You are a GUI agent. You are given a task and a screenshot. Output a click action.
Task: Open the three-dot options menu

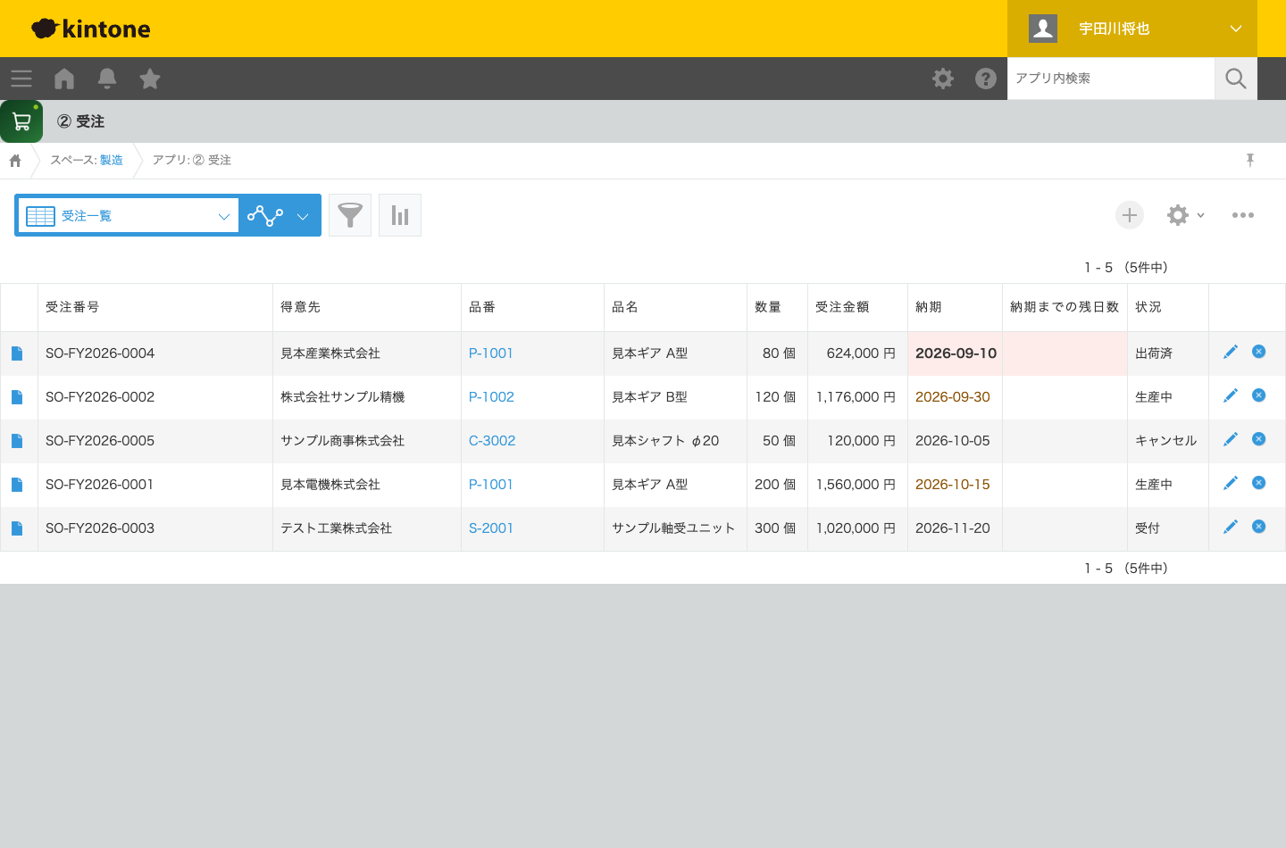click(1243, 215)
